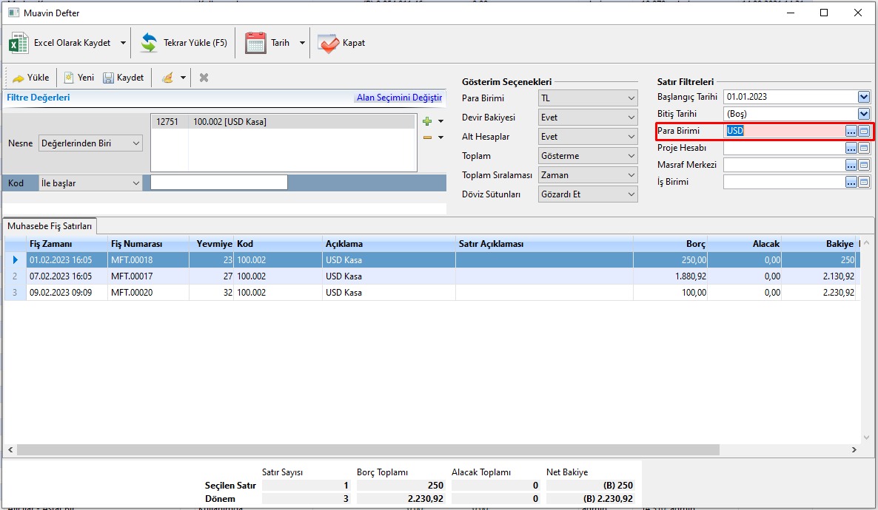The image size is (878, 510).
Task: Open the Excel Olarak Kaydet dropdown arrow
Action: 123,43
